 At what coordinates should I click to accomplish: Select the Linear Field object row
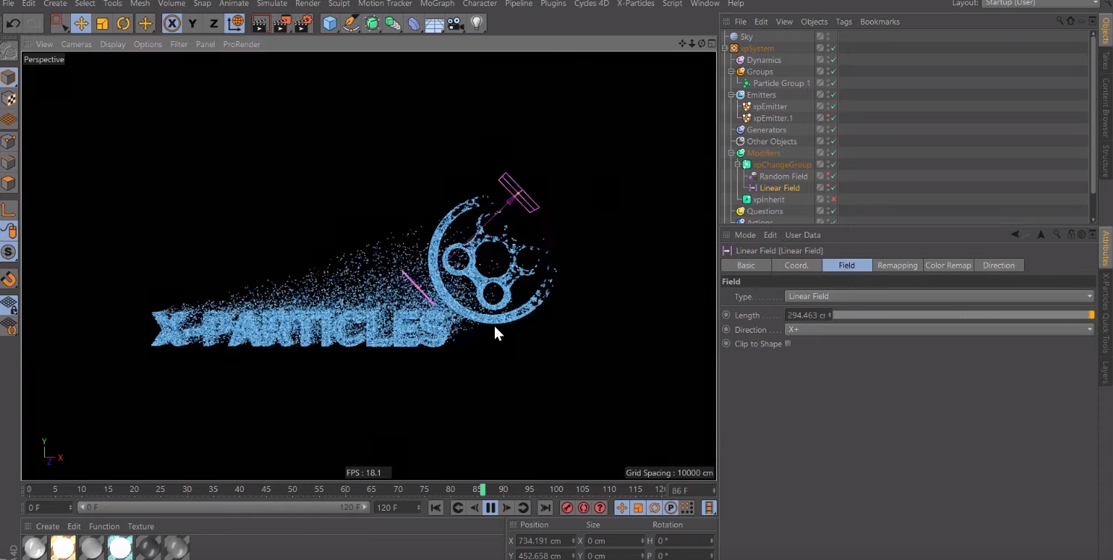click(780, 188)
